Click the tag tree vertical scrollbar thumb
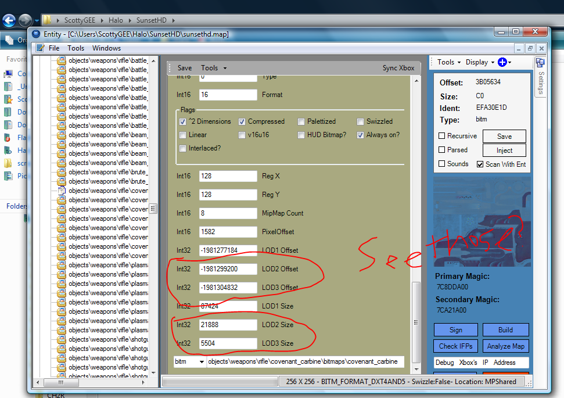 153,209
